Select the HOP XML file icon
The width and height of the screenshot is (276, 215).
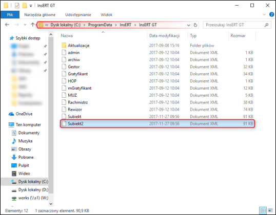point(64,81)
